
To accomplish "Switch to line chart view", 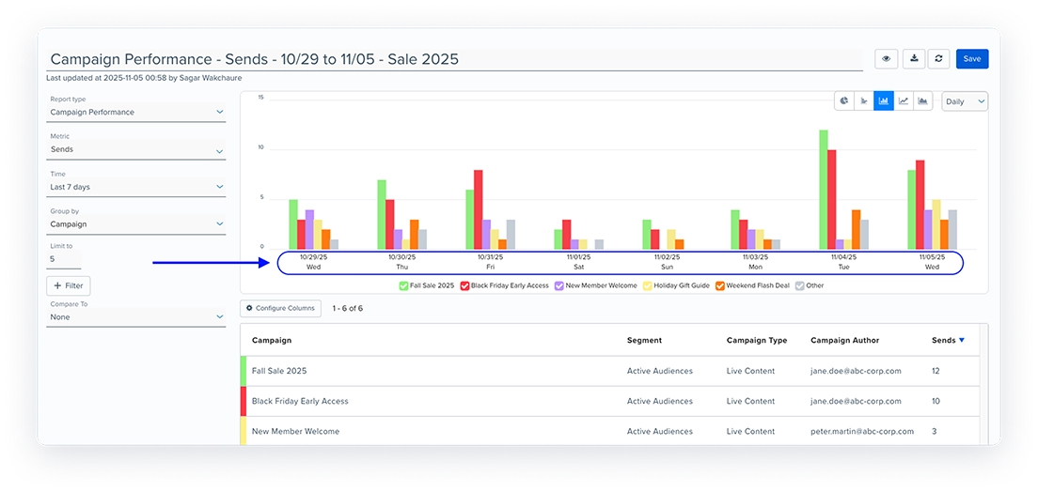I will point(904,101).
